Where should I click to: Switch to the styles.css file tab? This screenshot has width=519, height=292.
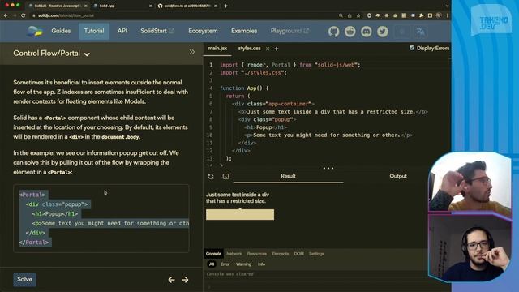pos(249,49)
